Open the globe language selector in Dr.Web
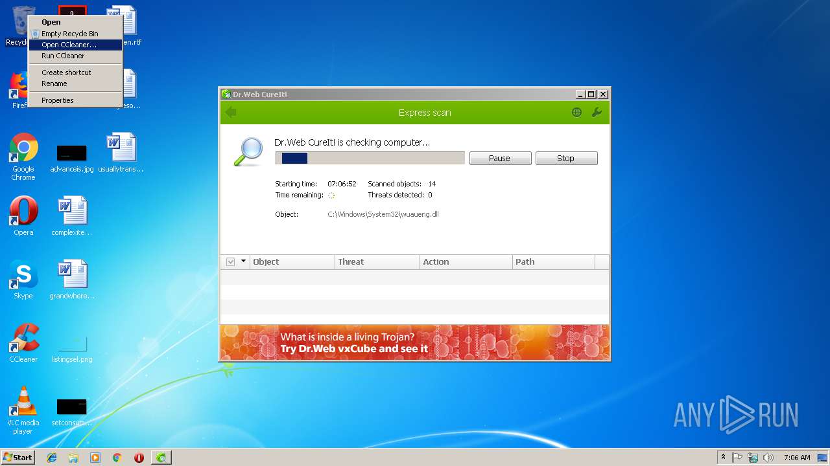Screen dimensions: 830x466 tap(576, 113)
